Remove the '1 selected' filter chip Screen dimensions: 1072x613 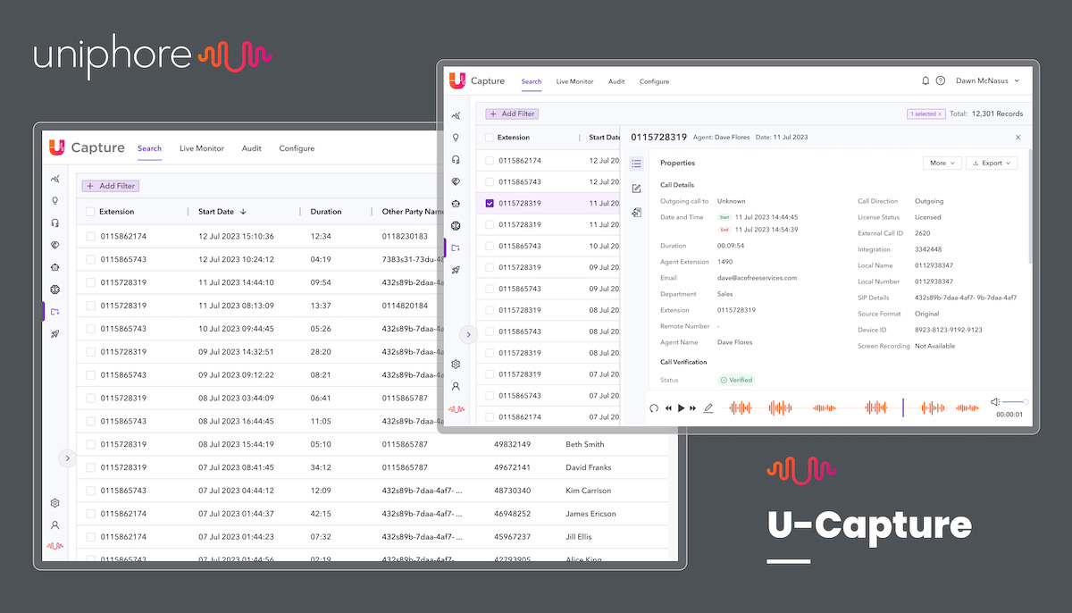[x=939, y=113]
